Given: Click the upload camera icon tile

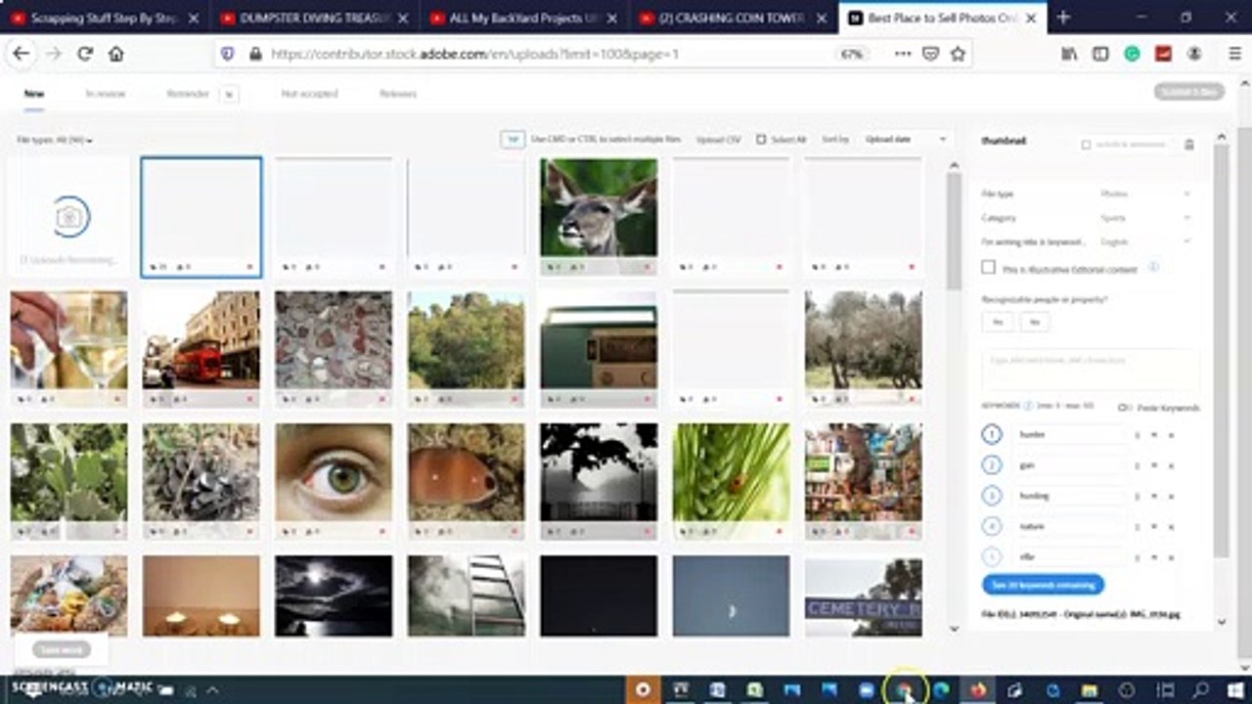Looking at the screenshot, I should coord(68,217).
